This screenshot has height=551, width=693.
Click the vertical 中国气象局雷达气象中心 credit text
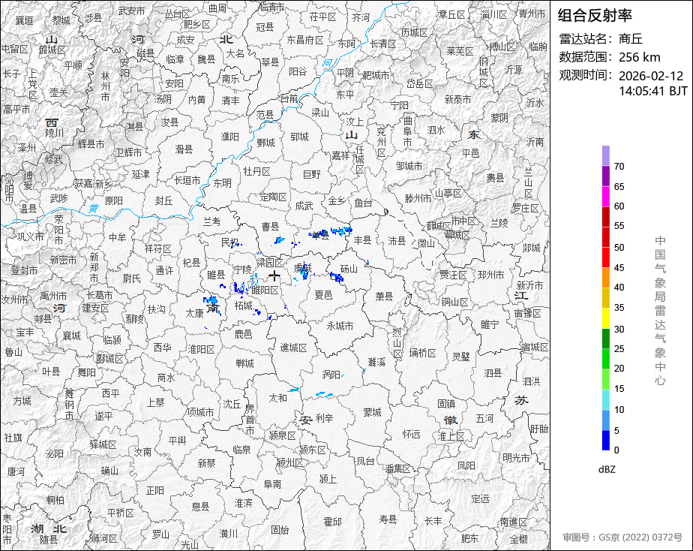click(660, 311)
